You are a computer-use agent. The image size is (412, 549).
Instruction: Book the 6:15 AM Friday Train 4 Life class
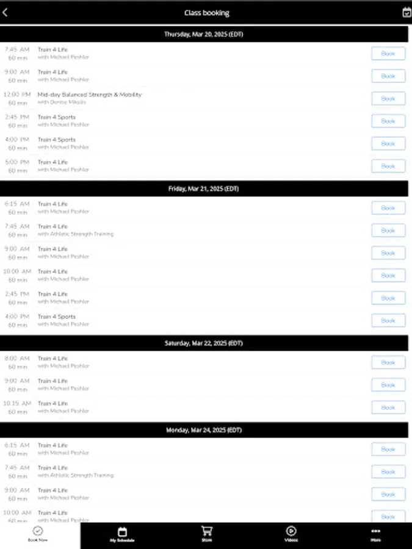(x=388, y=208)
